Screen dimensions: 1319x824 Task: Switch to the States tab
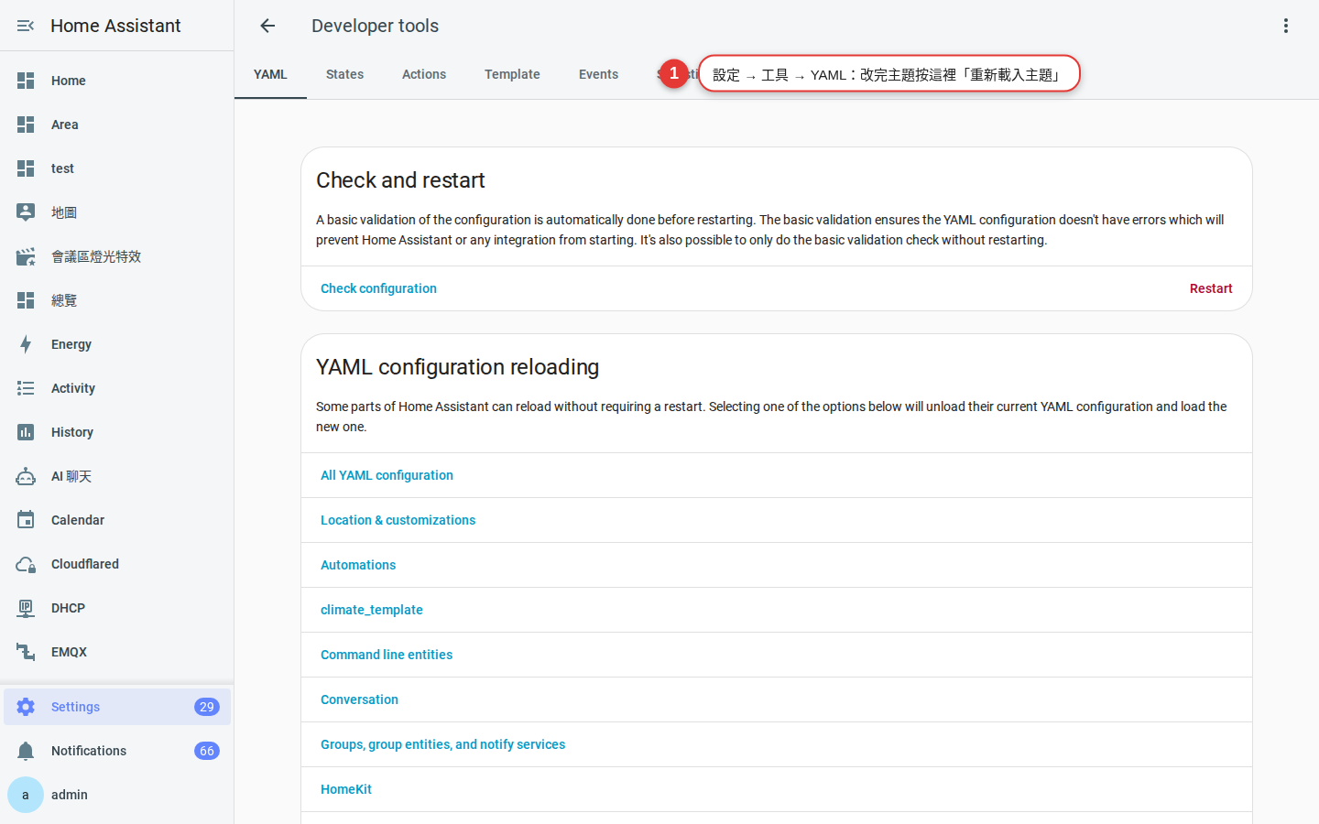point(344,74)
